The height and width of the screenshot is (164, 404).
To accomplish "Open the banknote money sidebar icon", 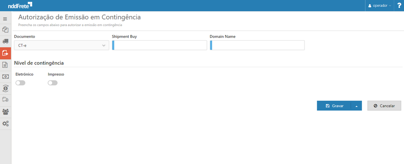I will pyautogui.click(x=5, y=76).
